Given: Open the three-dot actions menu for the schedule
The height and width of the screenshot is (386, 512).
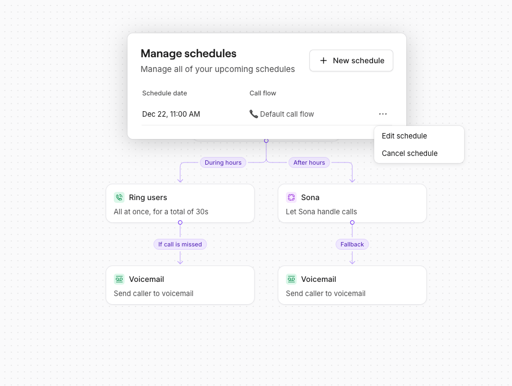Looking at the screenshot, I should (383, 114).
